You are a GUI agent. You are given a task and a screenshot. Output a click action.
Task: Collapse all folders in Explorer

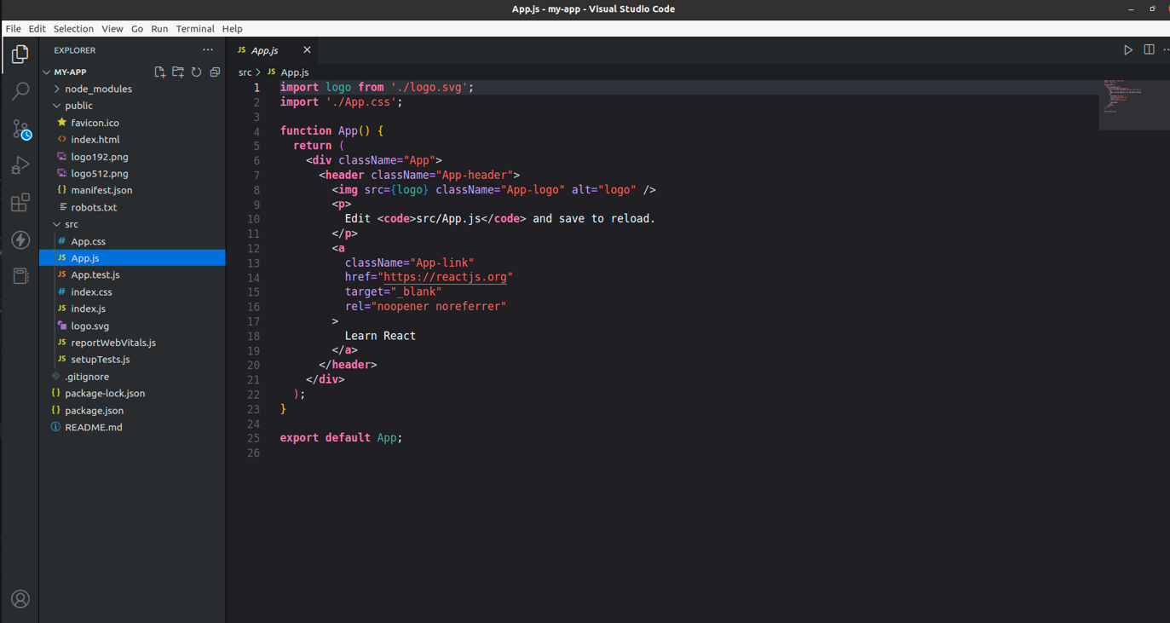[215, 72]
